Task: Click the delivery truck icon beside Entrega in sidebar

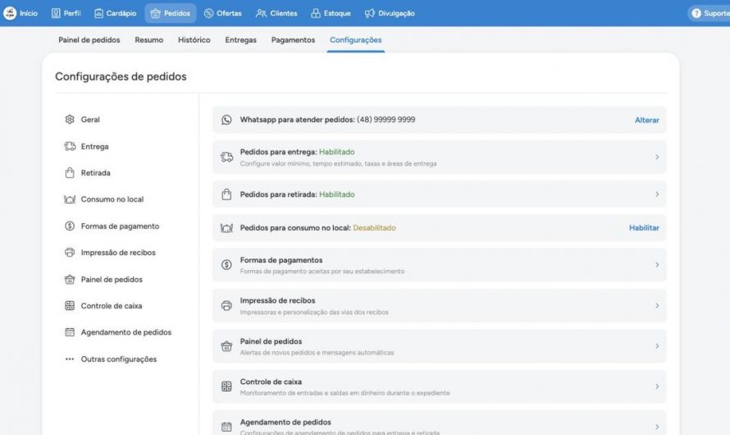Action: click(70, 146)
